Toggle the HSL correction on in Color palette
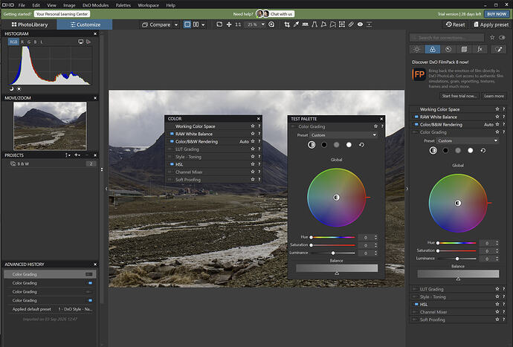Screen dimensions: 513x347 172,164
